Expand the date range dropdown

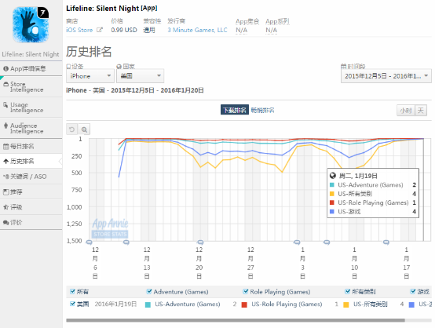[386, 76]
